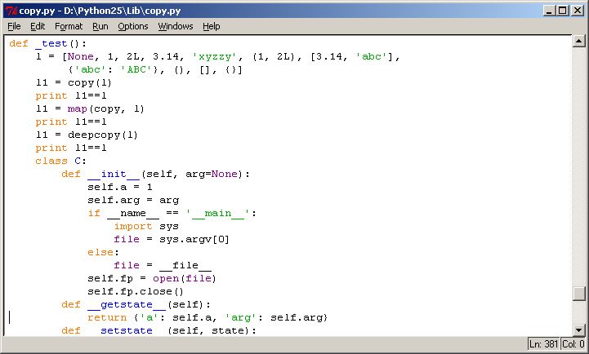
Task: Click the 'Ln: 381' status bar entry
Action: point(543,344)
